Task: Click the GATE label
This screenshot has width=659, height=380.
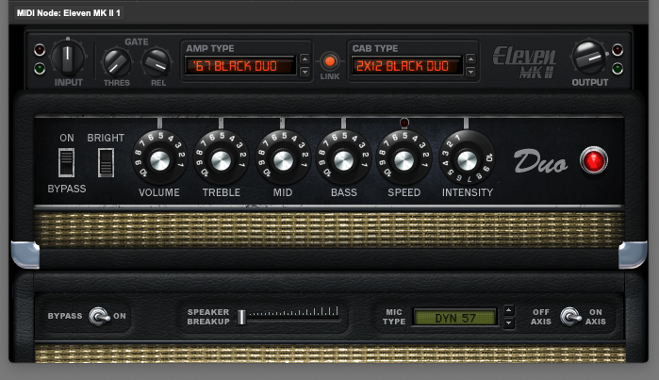Action: point(137,41)
